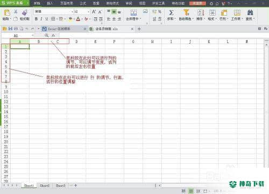Expand the WPS application menu arrow
The height and width of the screenshot is (194, 269).
(x=28, y=3)
